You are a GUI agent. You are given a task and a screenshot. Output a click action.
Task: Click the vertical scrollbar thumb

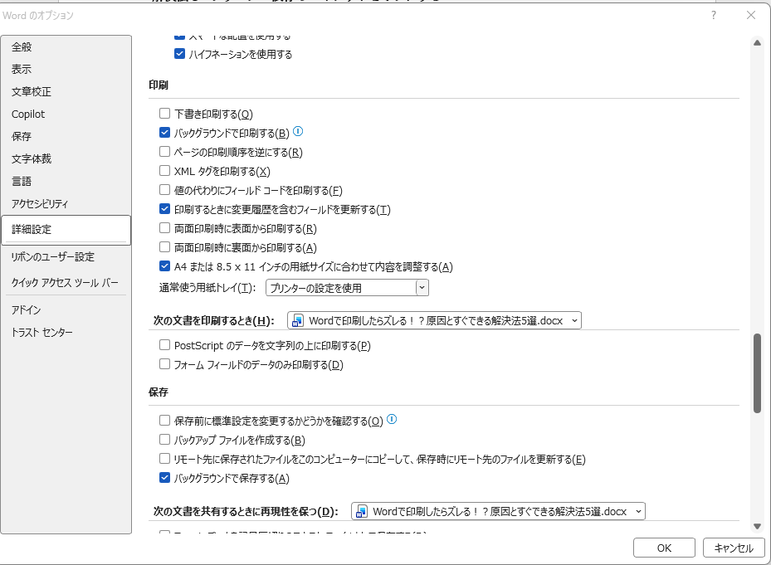[757, 373]
